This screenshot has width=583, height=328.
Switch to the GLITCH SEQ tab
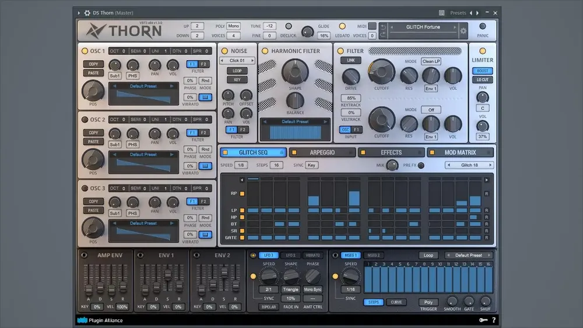(x=253, y=152)
